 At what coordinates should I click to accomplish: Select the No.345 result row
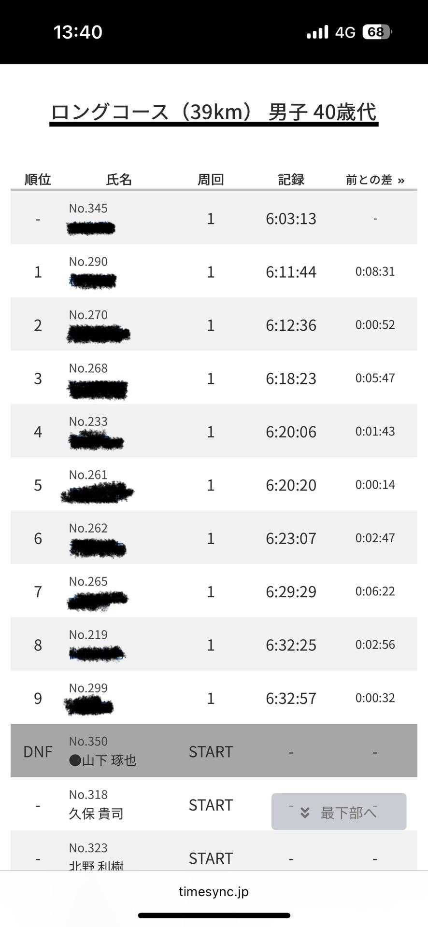(214, 218)
